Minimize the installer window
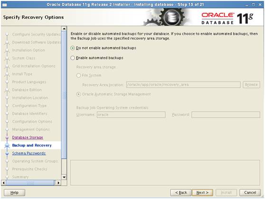265x199 pixels. [247, 5]
